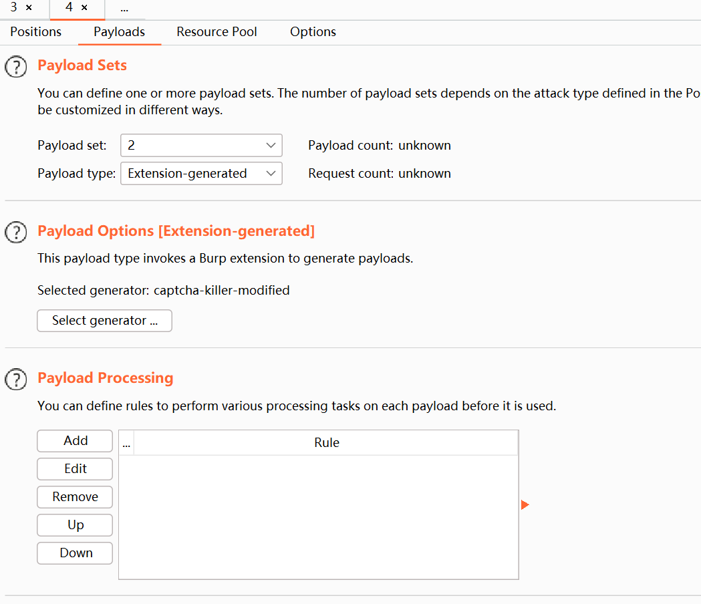Viewport: 701px width, 604px height.
Task: Open new Intruder tab with ellipsis
Action: [x=124, y=9]
